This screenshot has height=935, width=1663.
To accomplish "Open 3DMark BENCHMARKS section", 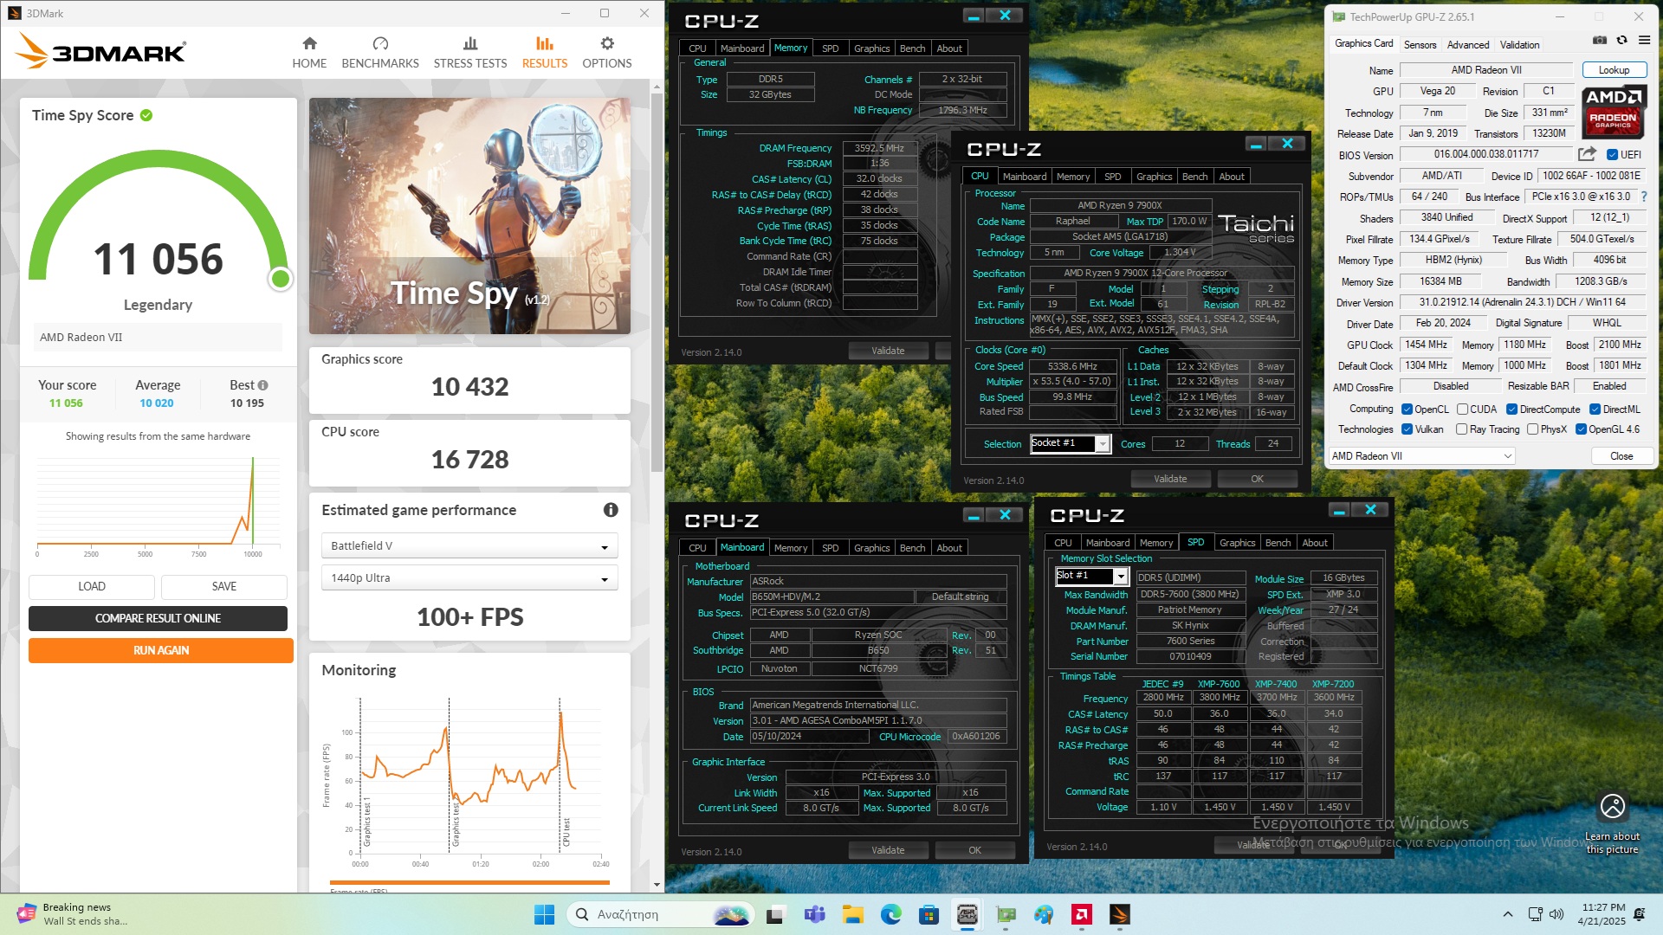I will [380, 52].
